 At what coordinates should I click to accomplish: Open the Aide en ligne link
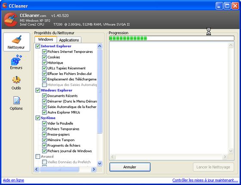13,180
